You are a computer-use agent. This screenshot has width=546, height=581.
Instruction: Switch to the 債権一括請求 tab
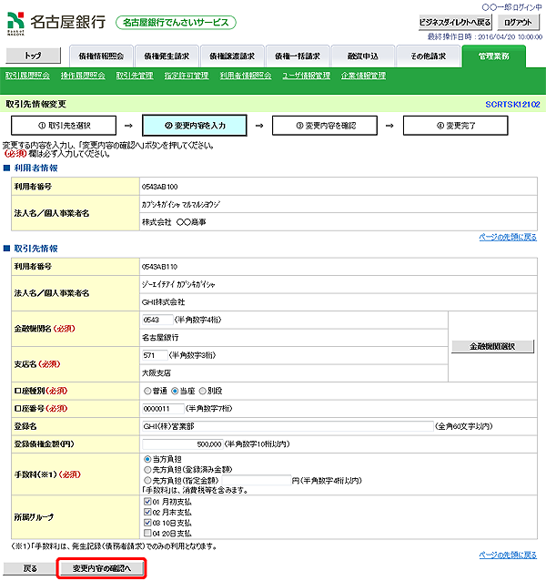[298, 56]
